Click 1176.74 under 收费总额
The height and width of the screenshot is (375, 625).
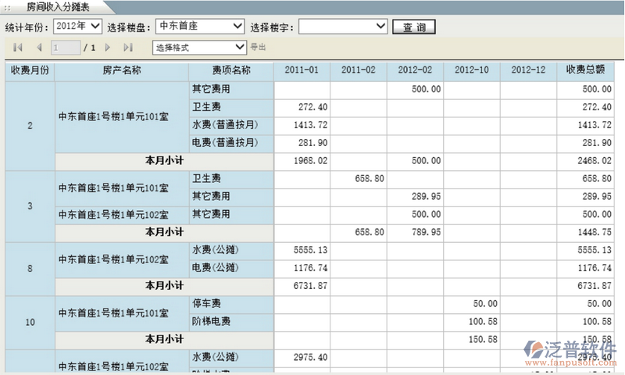coord(595,268)
